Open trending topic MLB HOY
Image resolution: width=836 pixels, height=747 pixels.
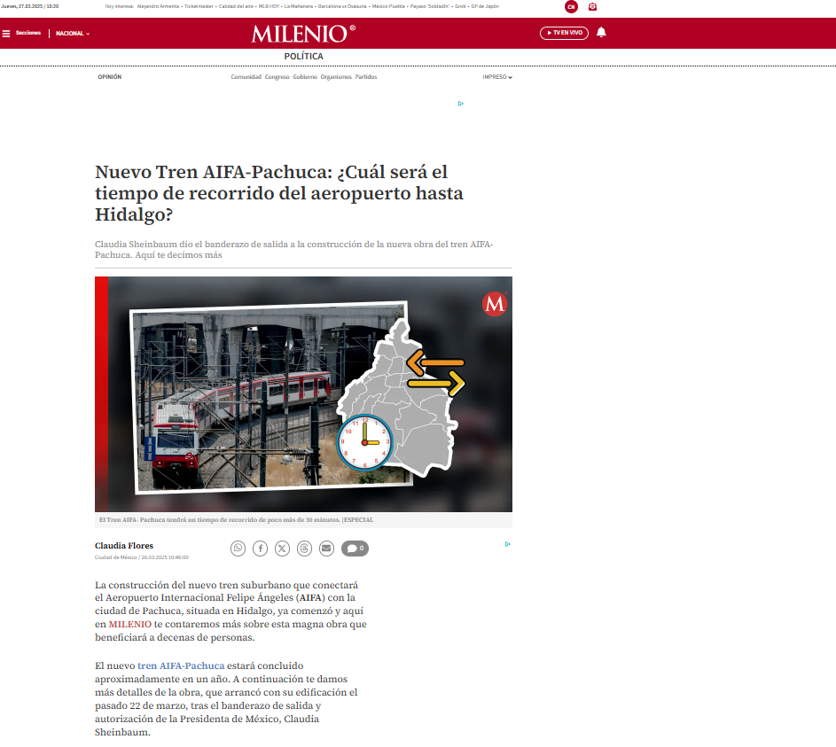pos(269,6)
